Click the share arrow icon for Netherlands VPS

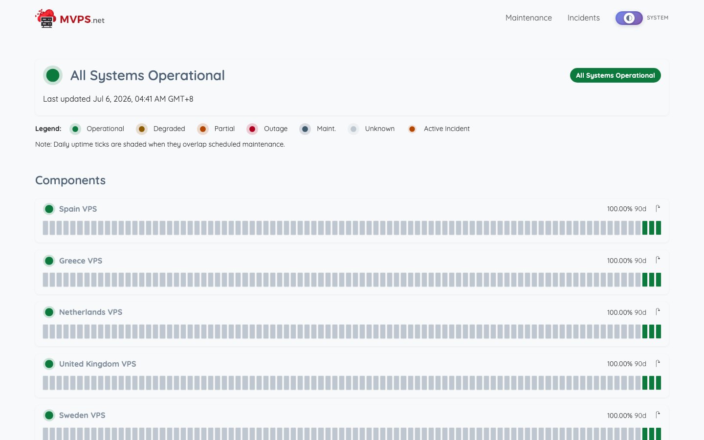658,312
